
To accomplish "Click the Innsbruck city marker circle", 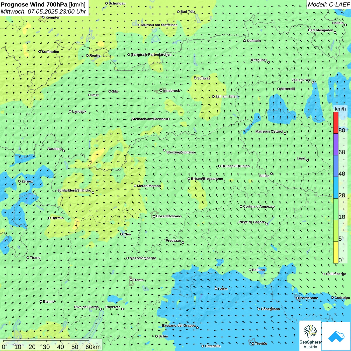I will point(161,91).
